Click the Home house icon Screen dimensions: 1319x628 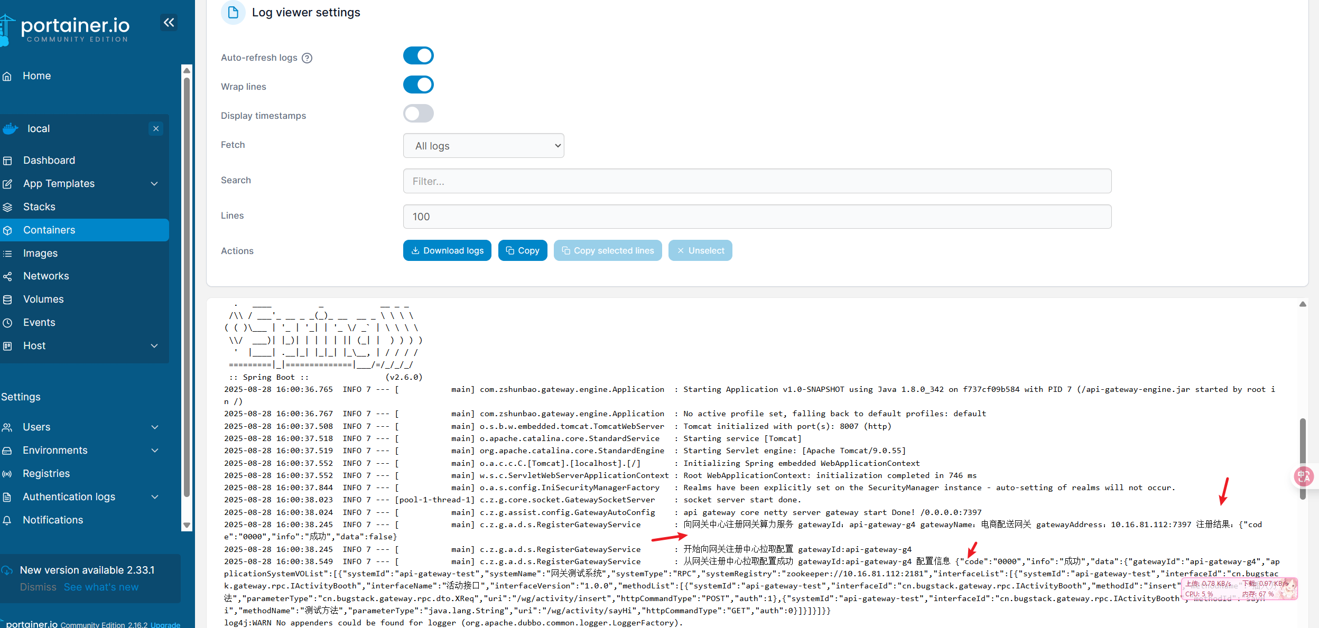[x=7, y=76]
